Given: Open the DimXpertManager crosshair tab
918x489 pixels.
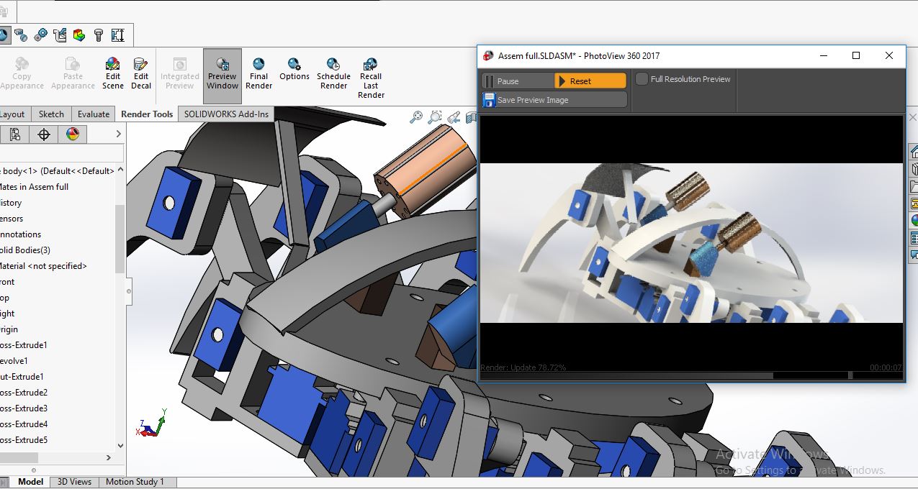Looking at the screenshot, I should point(44,134).
